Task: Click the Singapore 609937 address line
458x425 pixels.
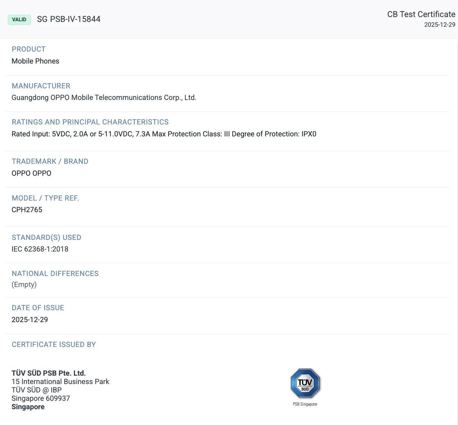Action: [41, 399]
